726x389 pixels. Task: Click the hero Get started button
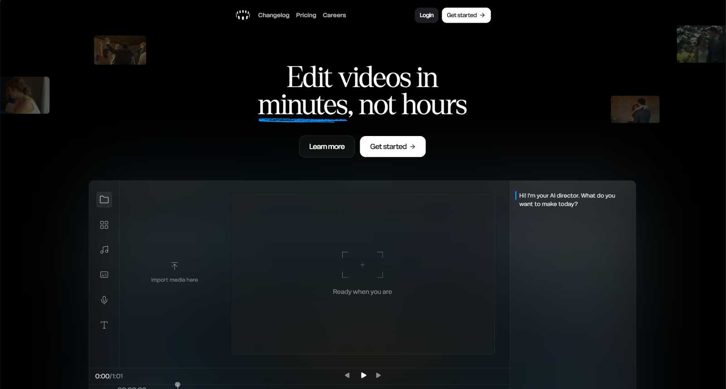392,146
